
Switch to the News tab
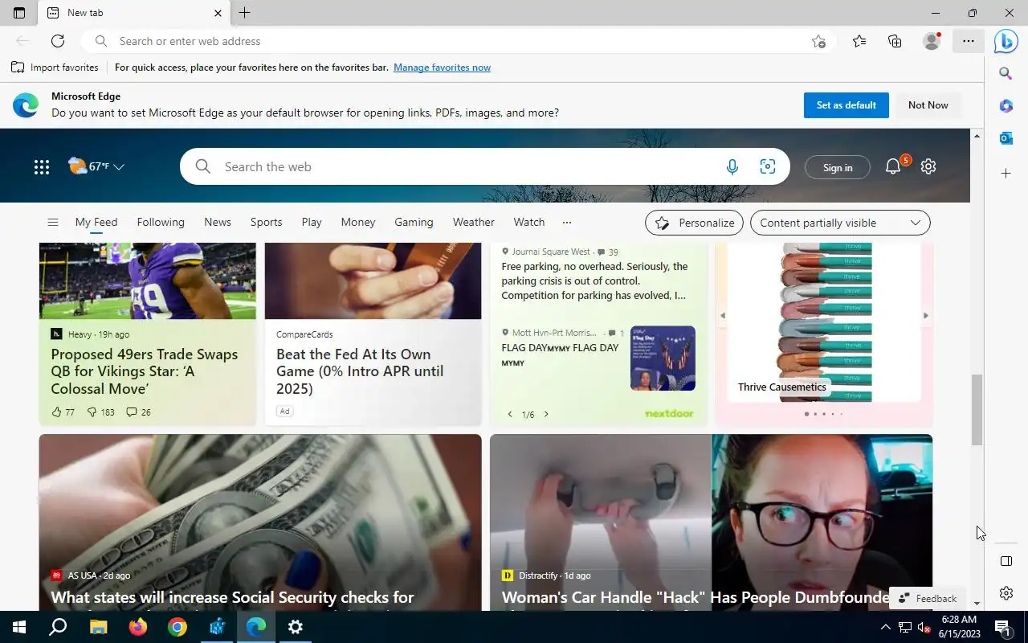[x=218, y=223]
